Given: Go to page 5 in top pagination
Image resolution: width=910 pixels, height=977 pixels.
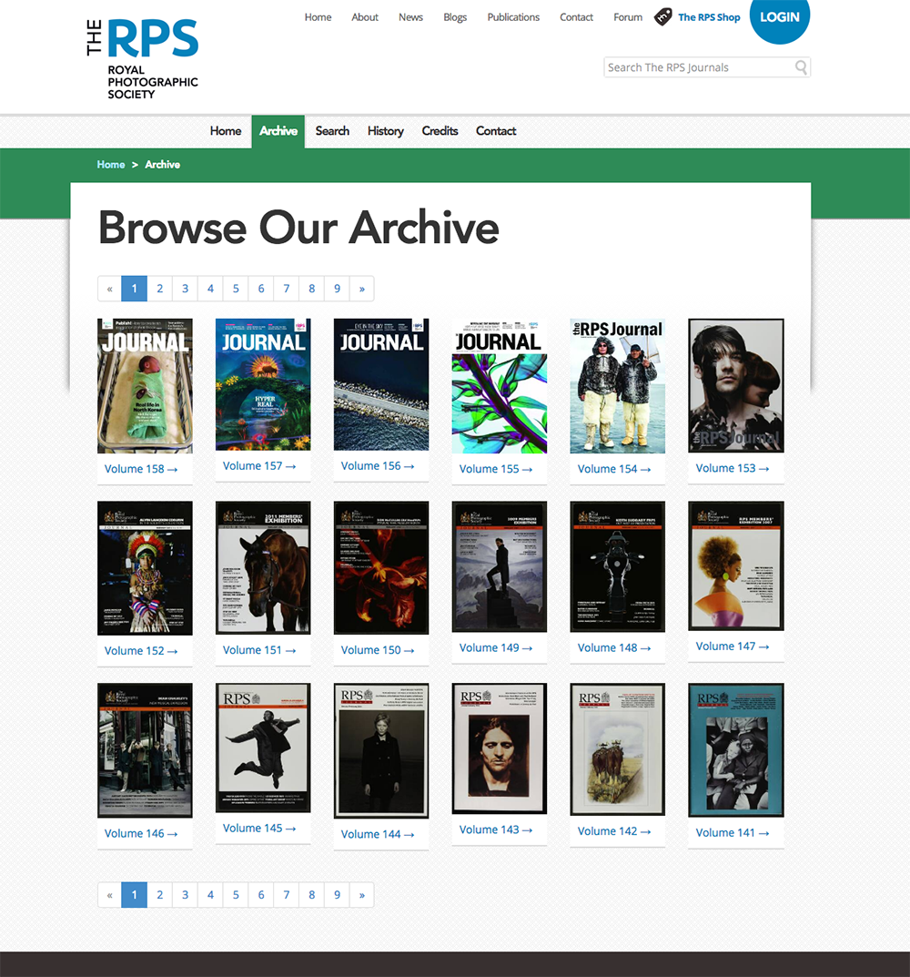Looking at the screenshot, I should point(236,289).
